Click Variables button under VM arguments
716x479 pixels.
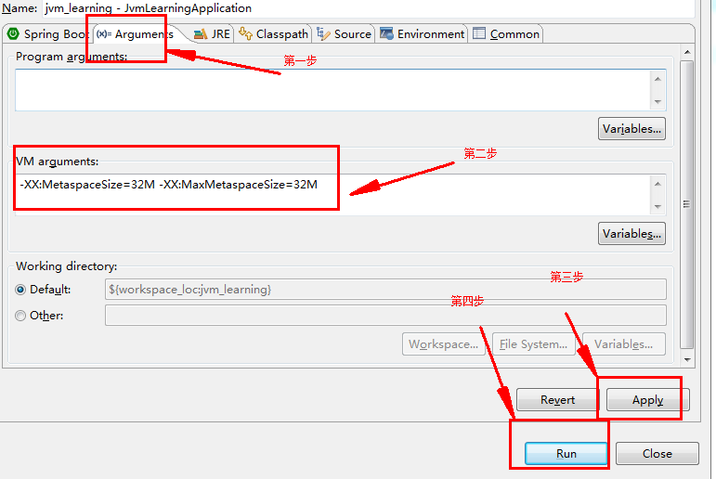pos(632,234)
